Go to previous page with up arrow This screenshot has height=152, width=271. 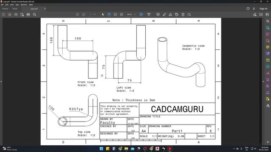pyautogui.click(x=77, y=15)
